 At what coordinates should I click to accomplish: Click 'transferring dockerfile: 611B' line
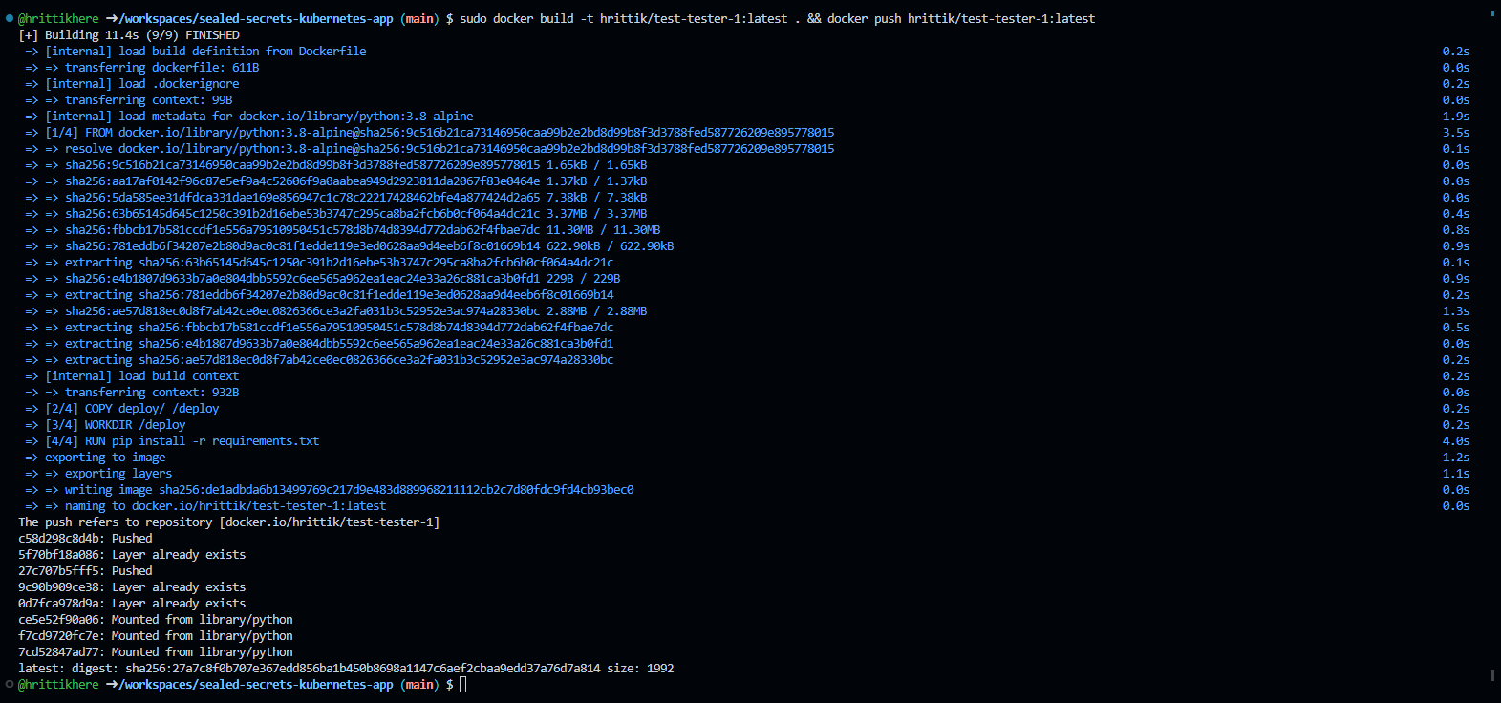click(x=161, y=67)
